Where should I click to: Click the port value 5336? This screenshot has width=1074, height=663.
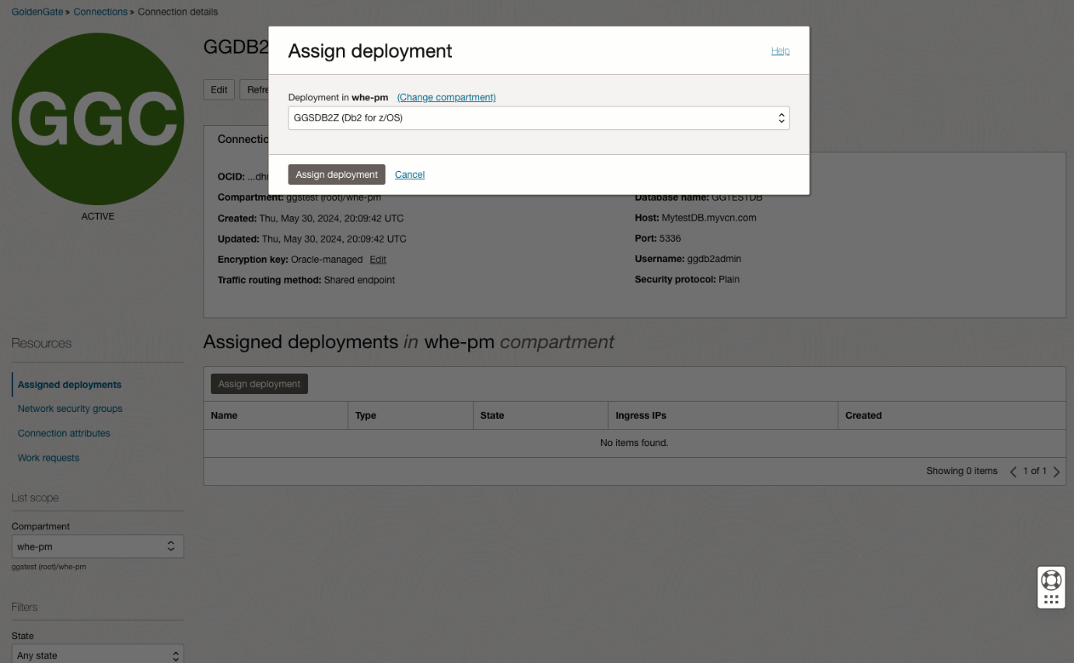670,239
